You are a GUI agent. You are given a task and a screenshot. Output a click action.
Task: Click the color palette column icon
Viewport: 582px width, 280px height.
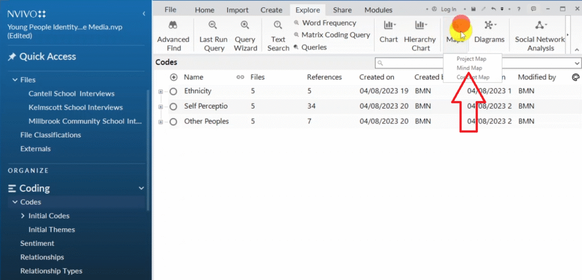[575, 77]
